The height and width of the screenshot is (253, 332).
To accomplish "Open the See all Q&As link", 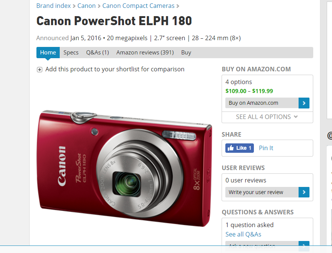I will [x=243, y=234].
